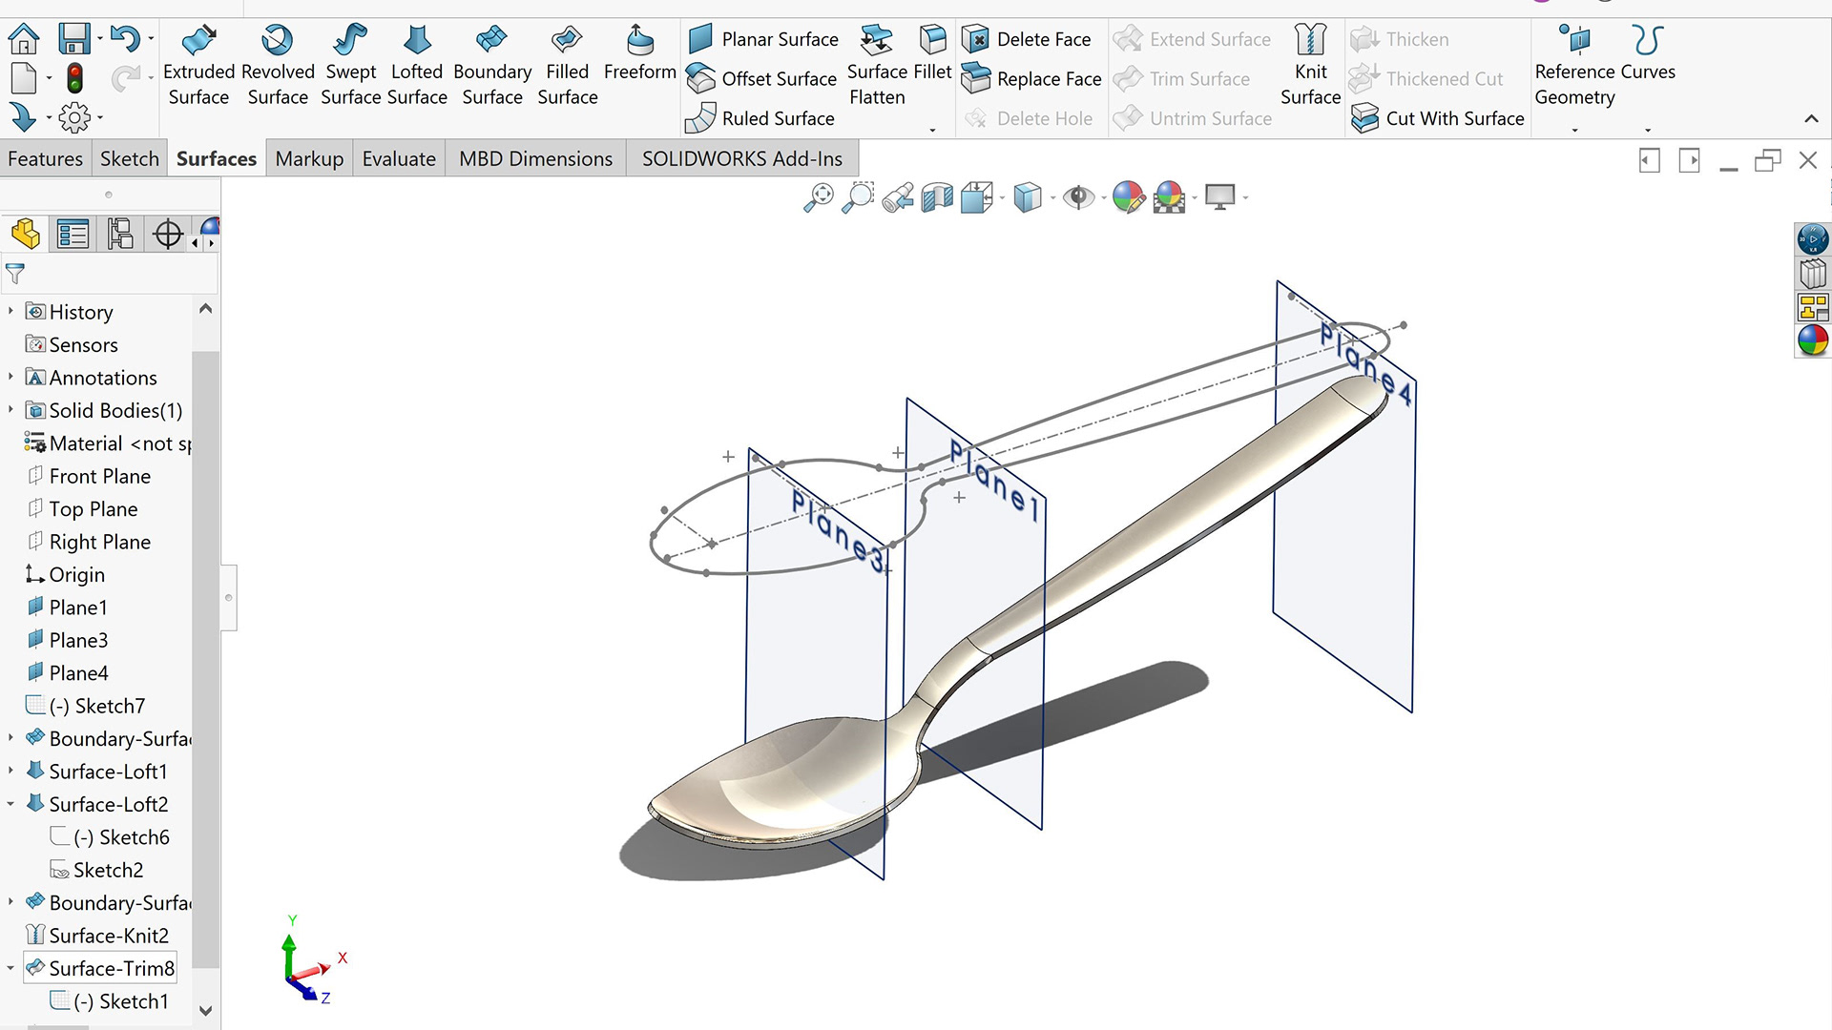Click the Delete Face button

tap(1027, 39)
